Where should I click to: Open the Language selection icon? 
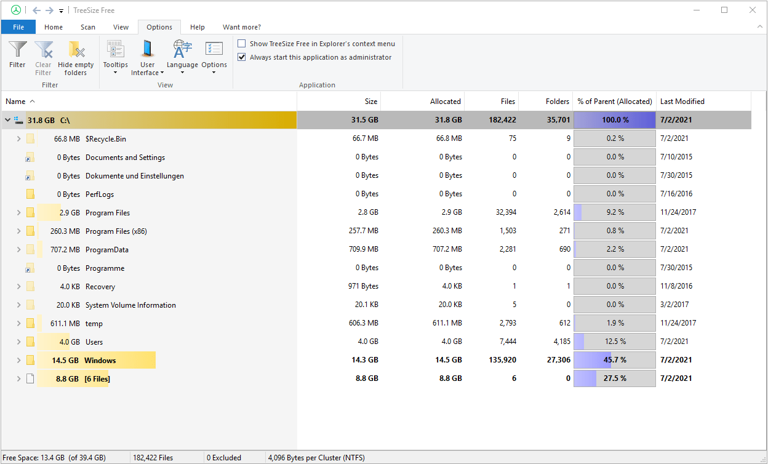(182, 50)
